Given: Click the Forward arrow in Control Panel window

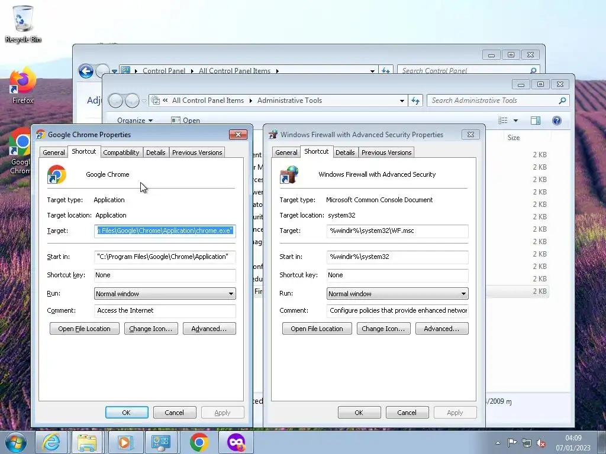Looking at the screenshot, I should [x=102, y=70].
